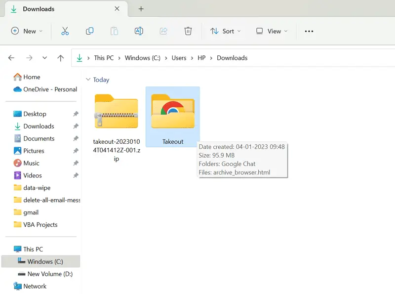Click the Up navigation arrow

pos(60,58)
